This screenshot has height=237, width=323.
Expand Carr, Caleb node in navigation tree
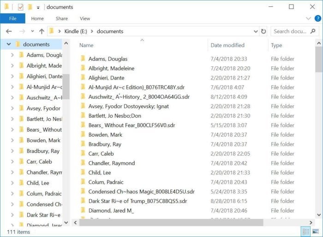[12, 162]
